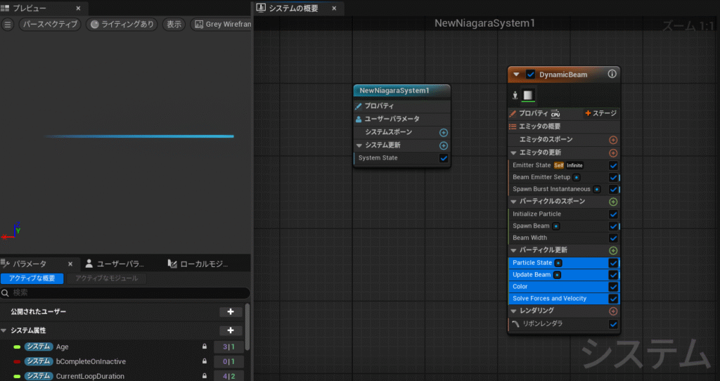Toggle the Emitter State module checkbox
Viewport: 720px width, 381px height.
tap(612, 165)
